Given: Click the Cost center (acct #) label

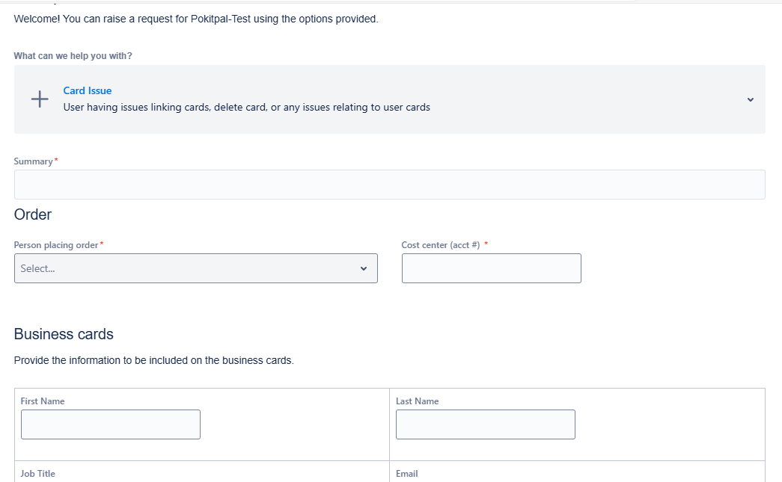Looking at the screenshot, I should [x=440, y=245].
